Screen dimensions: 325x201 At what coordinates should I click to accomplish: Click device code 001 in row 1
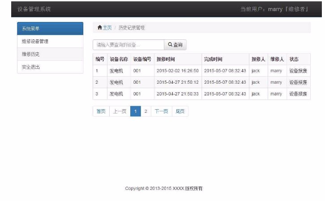(x=137, y=71)
